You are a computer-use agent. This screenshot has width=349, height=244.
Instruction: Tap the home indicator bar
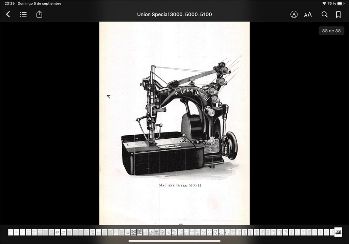(x=174, y=241)
